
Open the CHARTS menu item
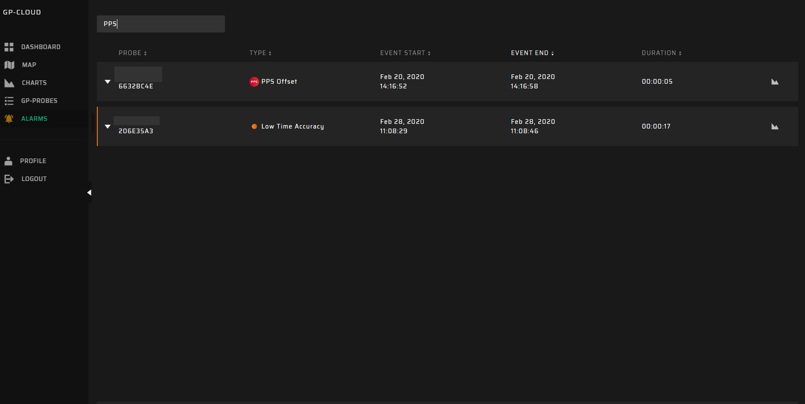tap(34, 83)
